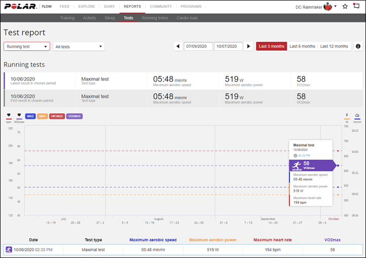Click the clock icon in tooltip
Image resolution: width=366 pixels, height=258 pixels.
[x=295, y=156]
